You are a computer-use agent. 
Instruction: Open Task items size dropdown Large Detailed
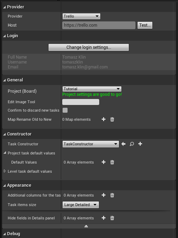(x=81, y=205)
